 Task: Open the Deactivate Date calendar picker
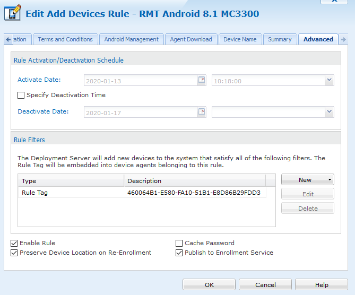coord(202,112)
